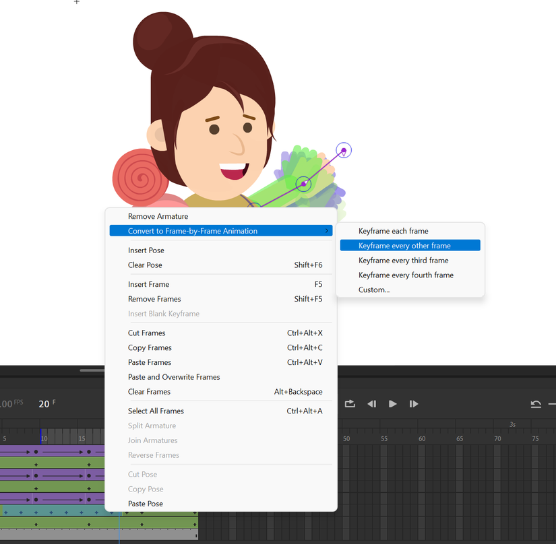This screenshot has width=556, height=544.
Task: Click frame 60 on the timeline ruler
Action: [x=421, y=438]
